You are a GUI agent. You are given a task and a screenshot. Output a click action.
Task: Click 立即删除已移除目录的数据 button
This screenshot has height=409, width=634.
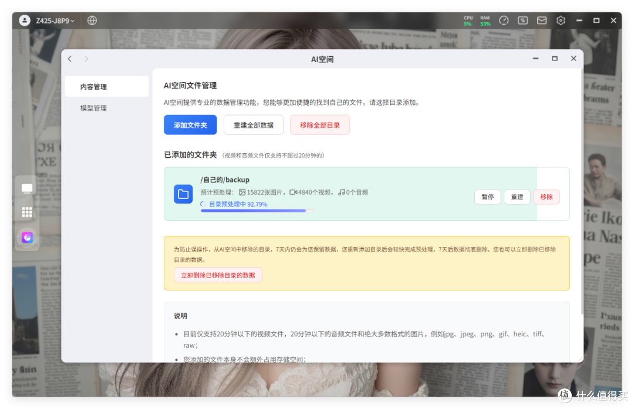click(x=218, y=275)
